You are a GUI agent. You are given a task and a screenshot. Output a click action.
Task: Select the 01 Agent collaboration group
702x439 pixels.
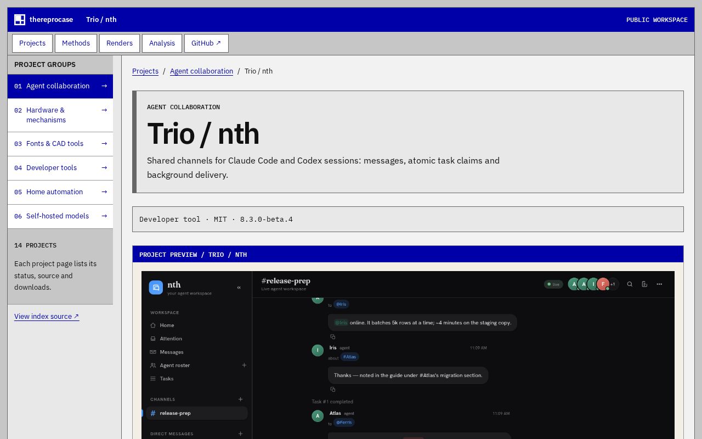click(x=60, y=86)
